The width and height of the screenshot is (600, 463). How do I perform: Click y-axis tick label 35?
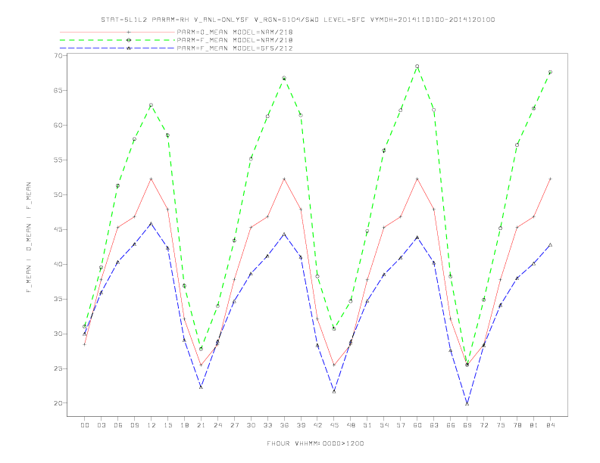coord(58,299)
